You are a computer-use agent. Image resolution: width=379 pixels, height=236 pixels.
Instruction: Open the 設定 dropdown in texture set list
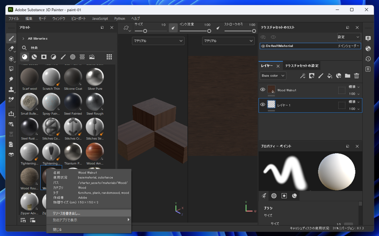click(349, 37)
